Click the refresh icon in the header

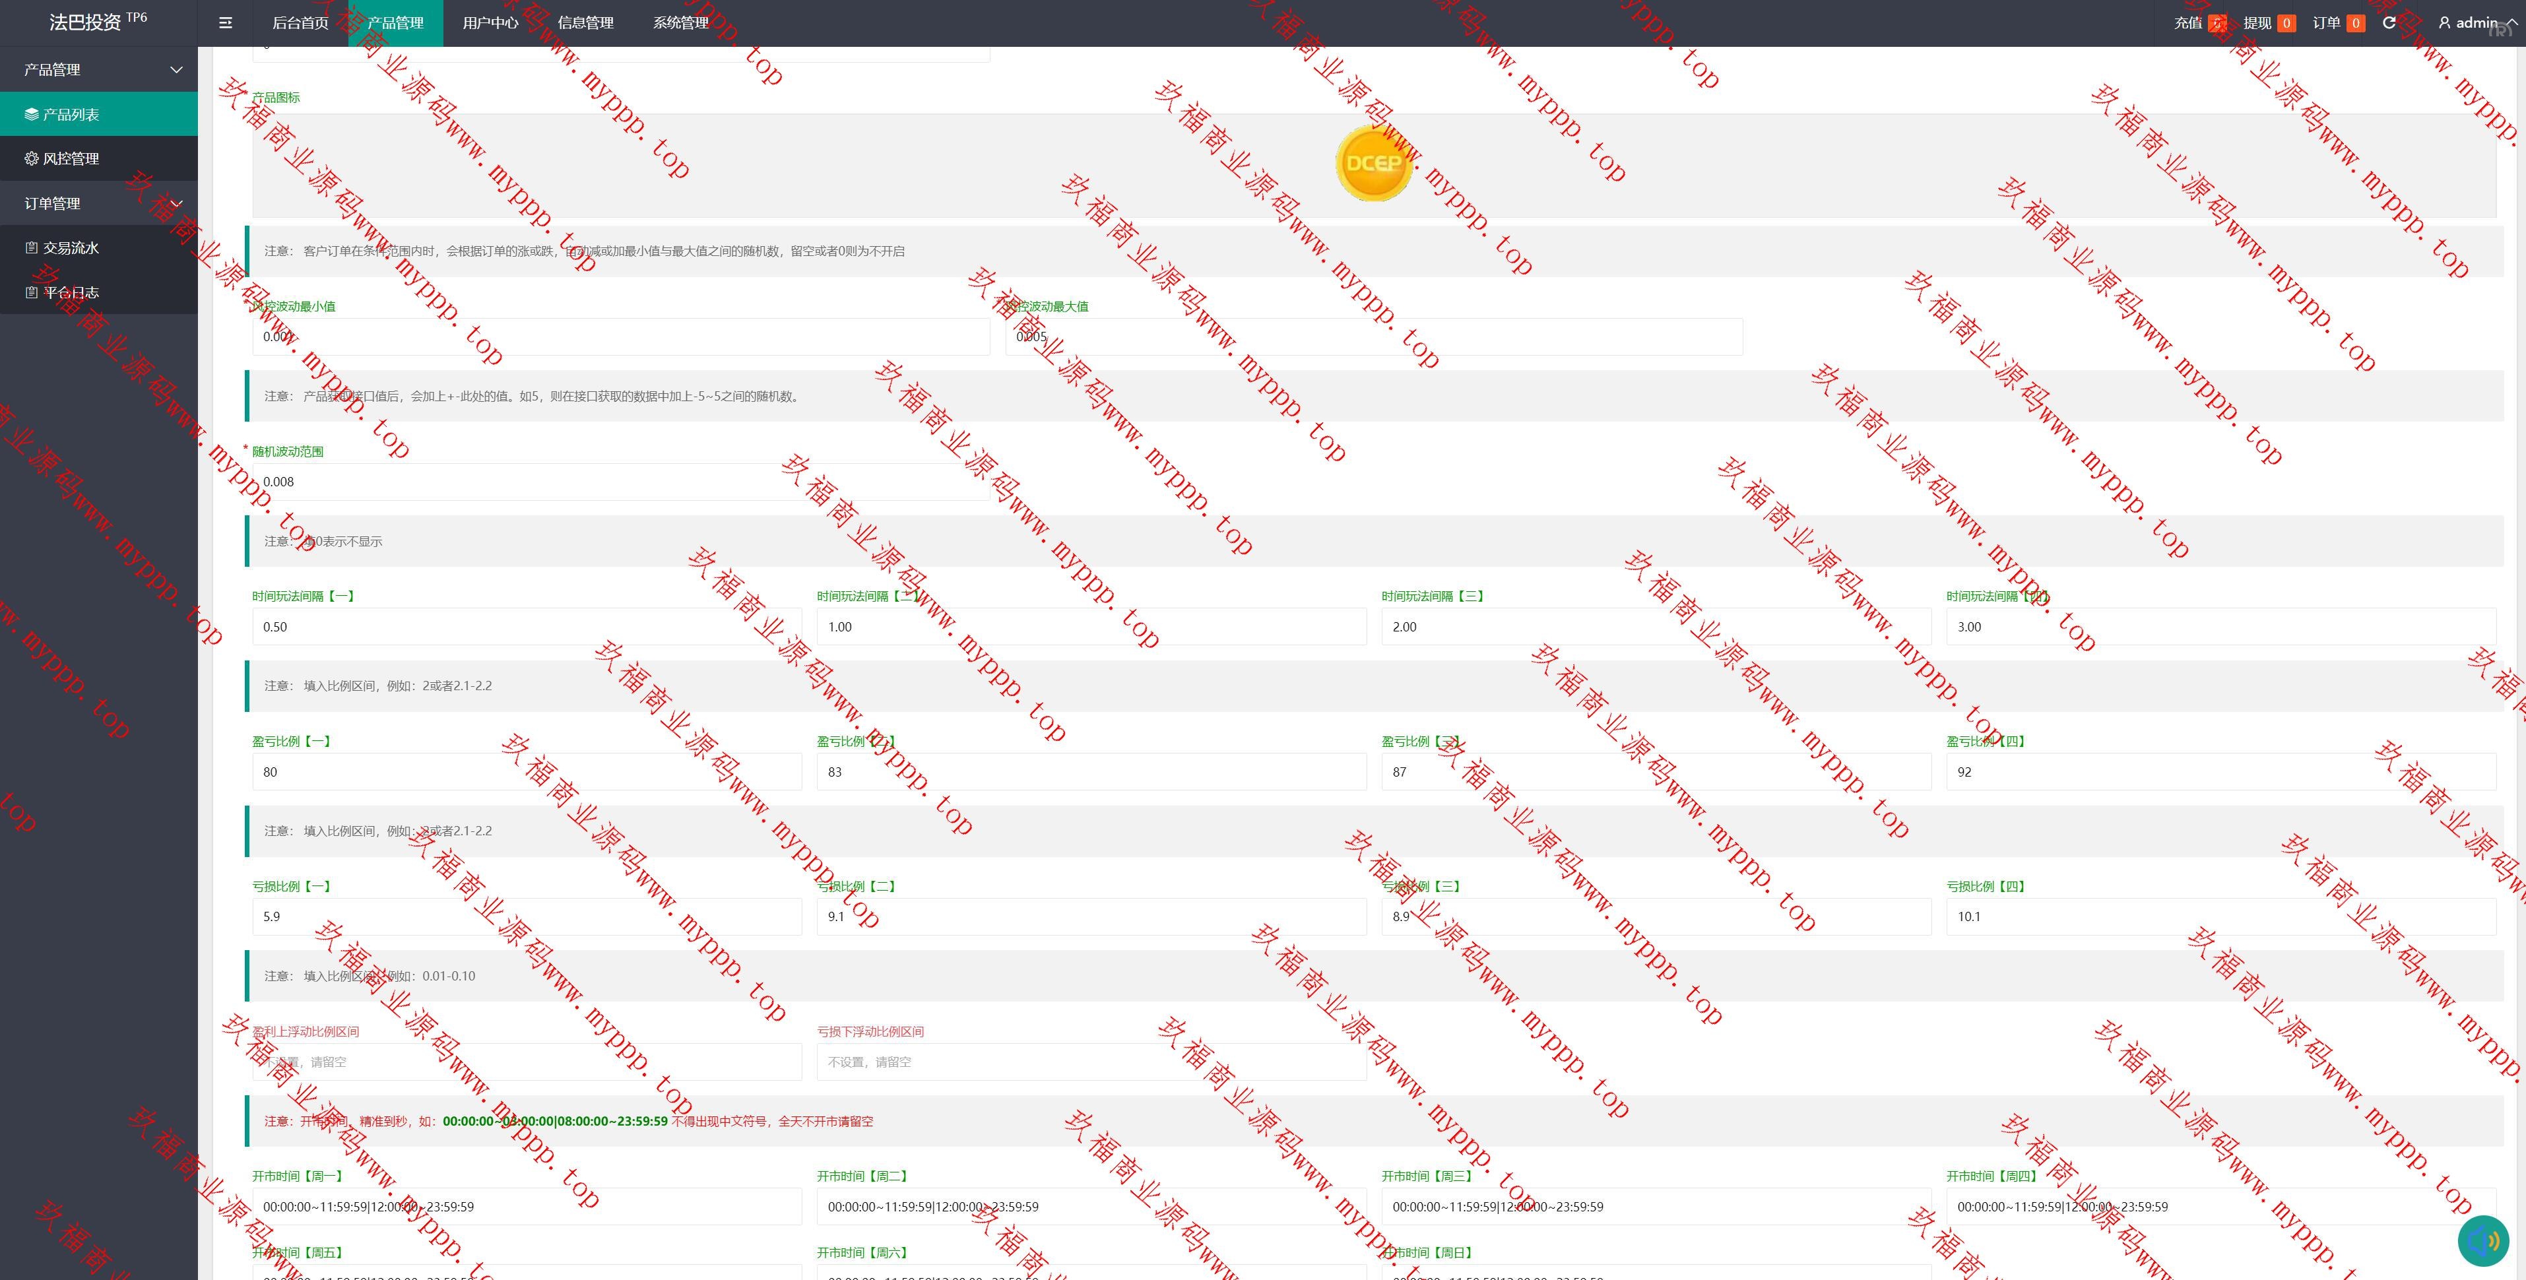(x=2389, y=22)
